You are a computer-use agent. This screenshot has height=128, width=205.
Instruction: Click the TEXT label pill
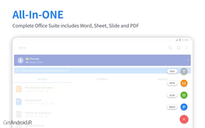[172, 71]
